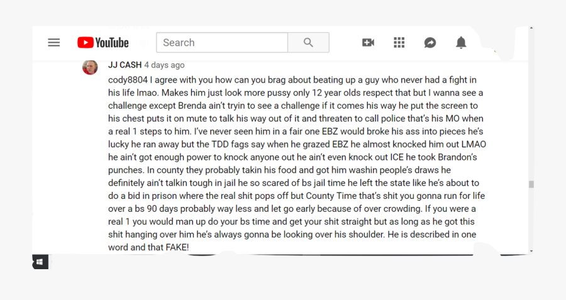566x300 pixels.
Task: Click the magnifying glass search button
Action: (x=308, y=43)
